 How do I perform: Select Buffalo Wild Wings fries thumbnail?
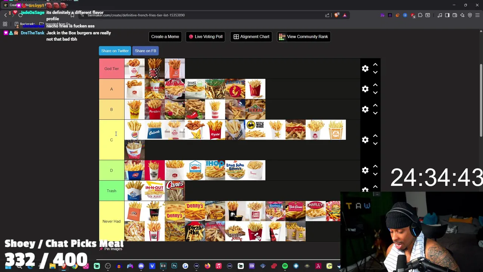(x=255, y=130)
